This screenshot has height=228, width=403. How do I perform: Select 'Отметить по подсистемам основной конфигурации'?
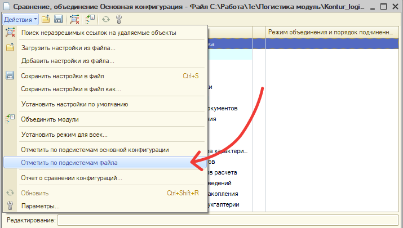[x=95, y=150]
